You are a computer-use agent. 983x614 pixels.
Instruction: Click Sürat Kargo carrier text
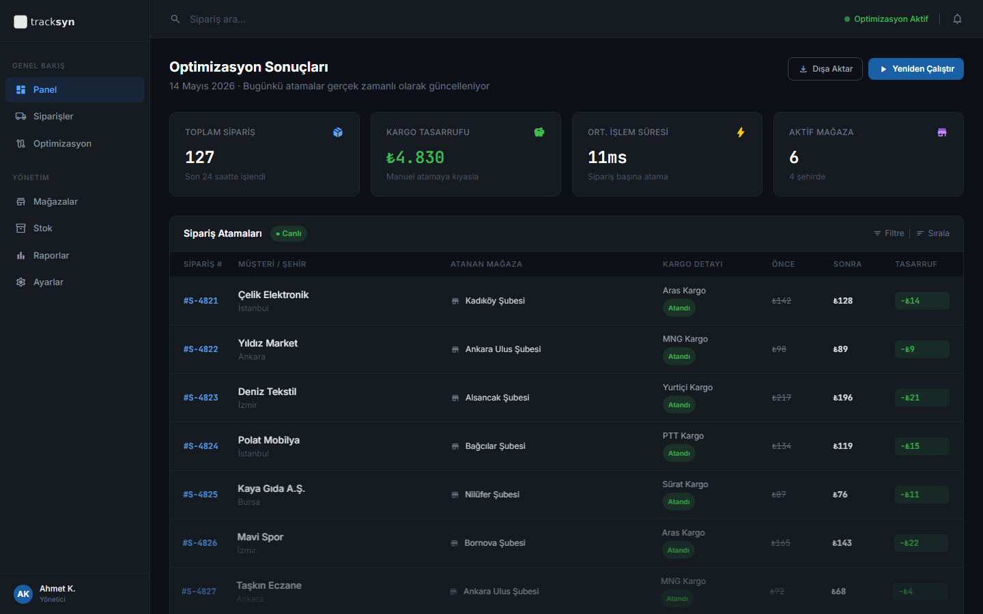685,484
